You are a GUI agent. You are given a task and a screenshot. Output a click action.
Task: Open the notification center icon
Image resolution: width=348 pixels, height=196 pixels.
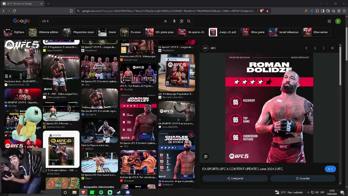point(342,192)
